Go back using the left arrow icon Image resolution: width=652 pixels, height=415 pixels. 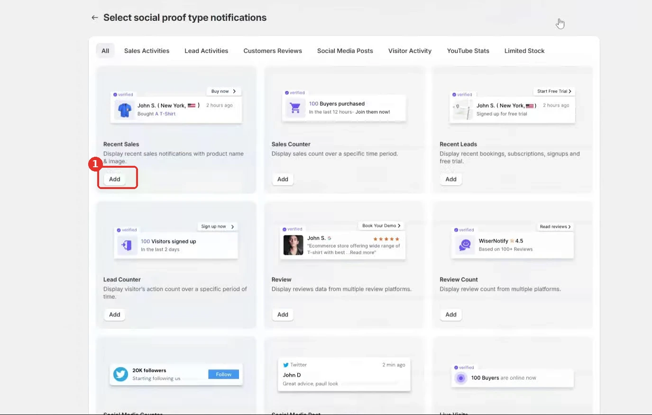point(95,18)
